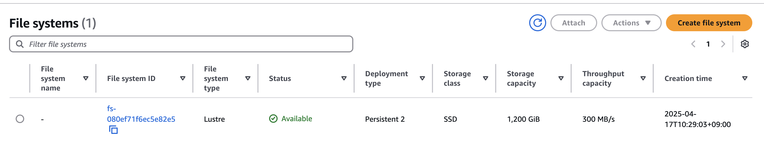Sort by File system name column
This screenshot has height=154, width=764.
[x=86, y=78]
